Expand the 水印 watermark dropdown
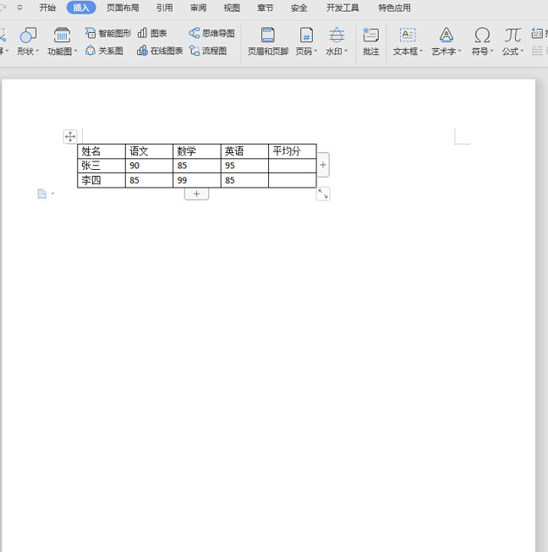 337,52
